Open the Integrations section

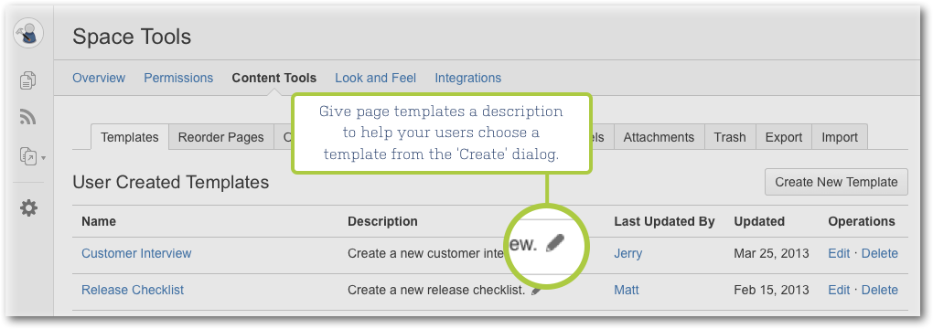click(x=468, y=78)
